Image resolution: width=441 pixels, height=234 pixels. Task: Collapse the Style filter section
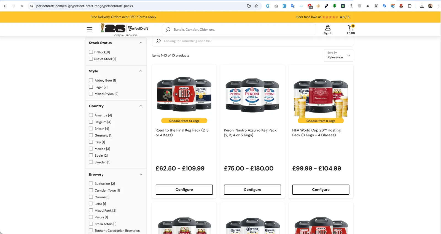click(x=141, y=71)
